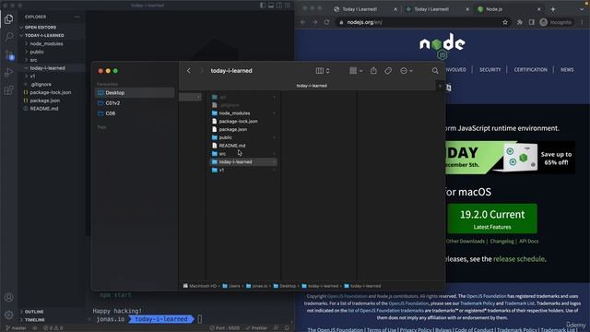Click Incognito profile button
Viewport: 590px width, 332px height.
(x=556, y=22)
